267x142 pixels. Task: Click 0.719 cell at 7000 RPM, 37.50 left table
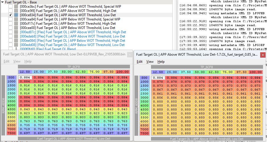53,129
